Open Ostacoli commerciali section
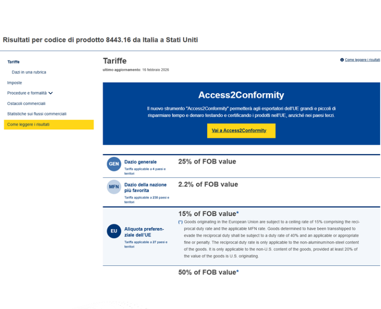381x309 pixels. pos(26,103)
